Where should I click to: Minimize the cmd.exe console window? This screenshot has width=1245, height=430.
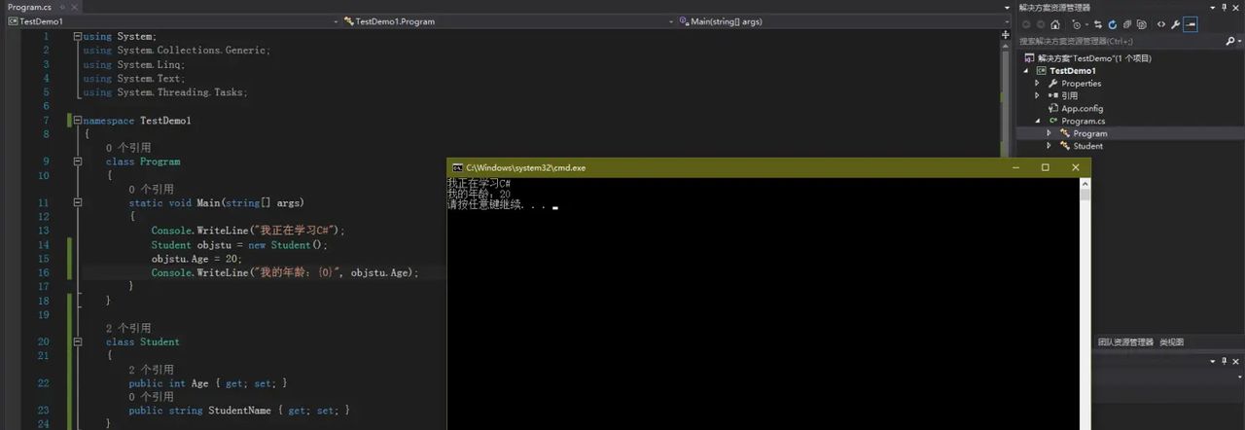tap(1014, 167)
